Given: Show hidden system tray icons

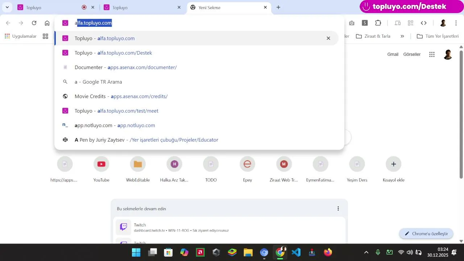Looking at the screenshot, I should [366, 252].
